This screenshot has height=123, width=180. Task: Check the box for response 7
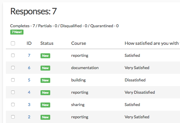point(13,55)
